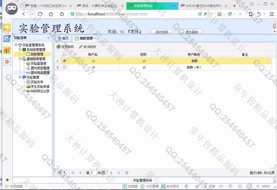Click the 取消助教 pencil button

pyautogui.click(x=87, y=47)
